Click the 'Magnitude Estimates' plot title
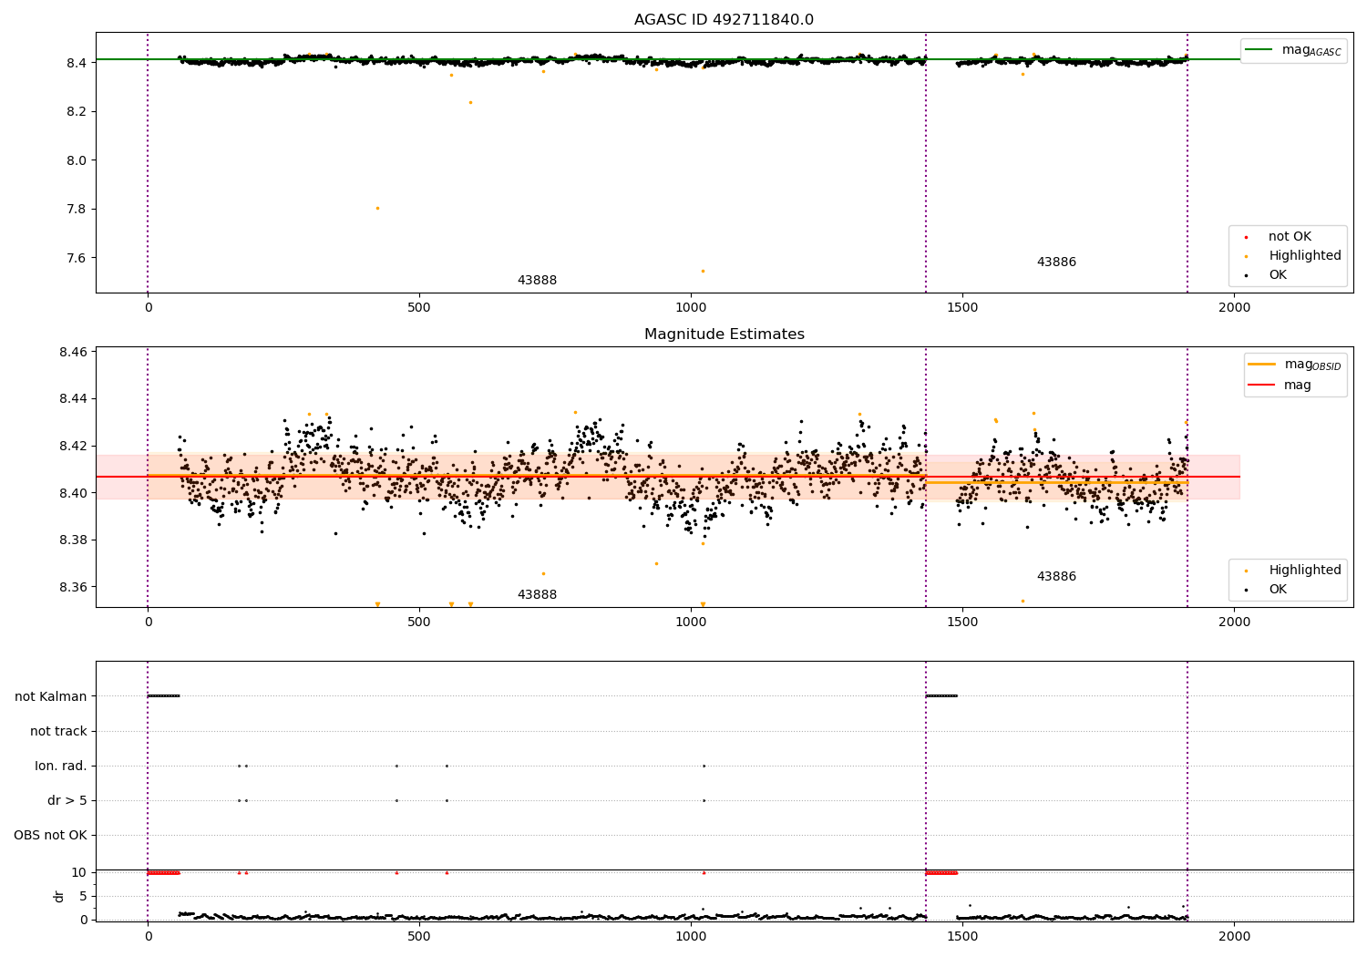The width and height of the screenshot is (1367, 957). pyautogui.click(x=724, y=334)
